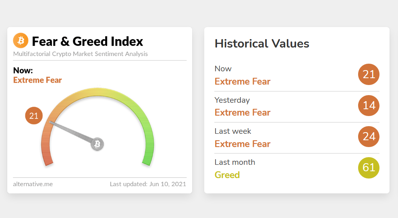Viewport: 398px width, 218px height.
Task: Click the Bitcoin icon at gauge needle hub
Action: [x=97, y=144]
